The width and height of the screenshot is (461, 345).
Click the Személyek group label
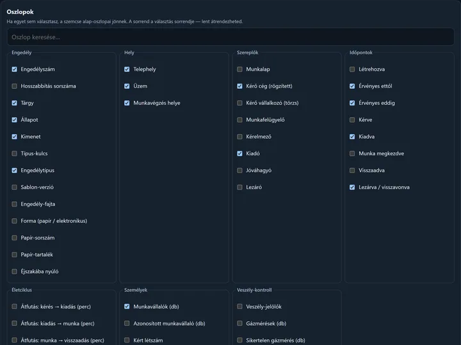(136, 290)
